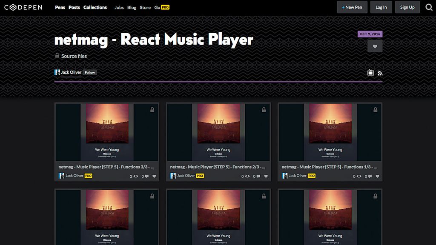Screen dimensions: 436x245
Task: Open the collection RSS feed icon
Action: 380,73
